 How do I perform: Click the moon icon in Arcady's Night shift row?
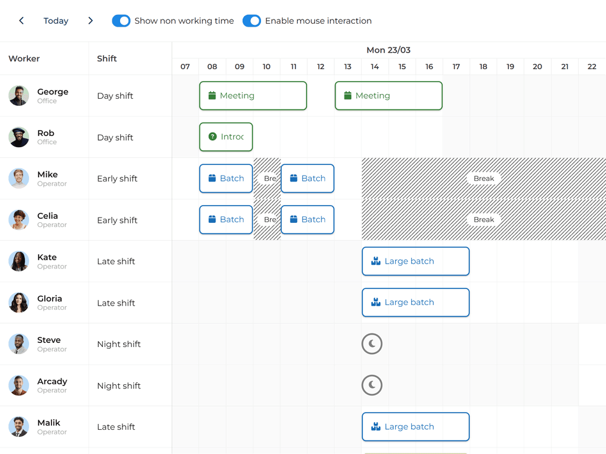pyautogui.click(x=372, y=385)
